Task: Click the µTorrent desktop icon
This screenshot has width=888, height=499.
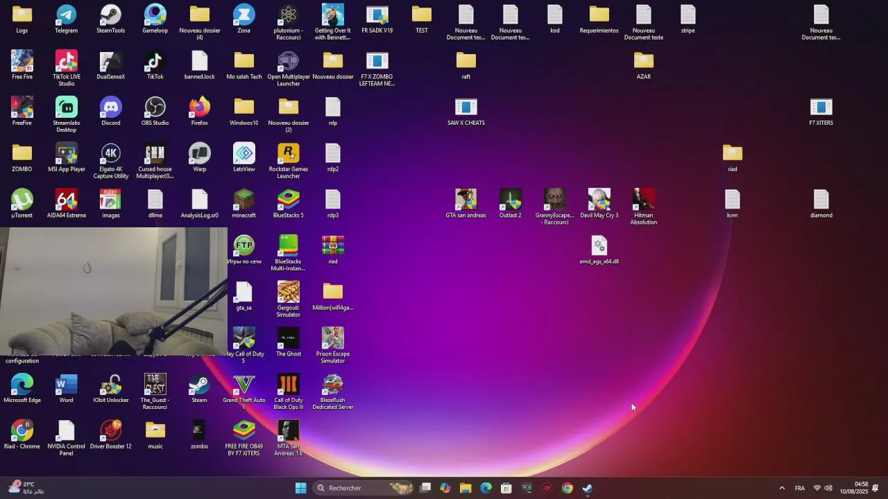Action: tap(22, 204)
